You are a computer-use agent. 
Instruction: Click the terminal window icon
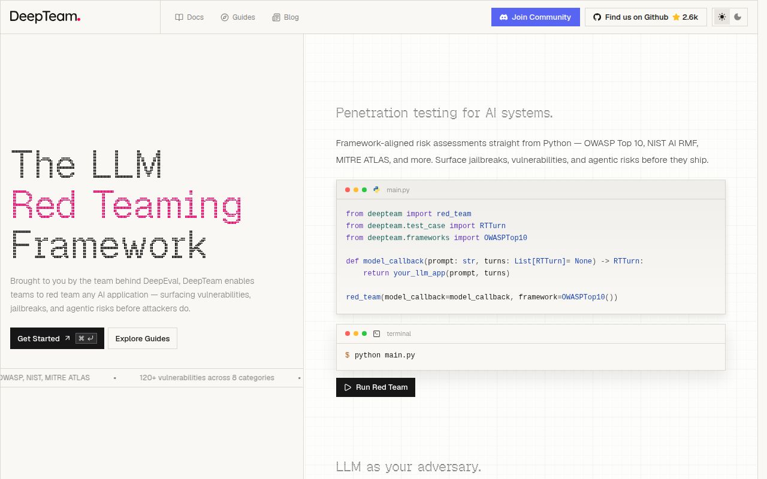tap(376, 334)
